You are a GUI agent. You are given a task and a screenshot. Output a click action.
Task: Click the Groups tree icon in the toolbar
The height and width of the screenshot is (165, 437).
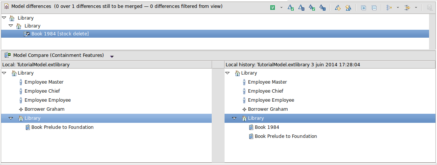click(x=389, y=8)
